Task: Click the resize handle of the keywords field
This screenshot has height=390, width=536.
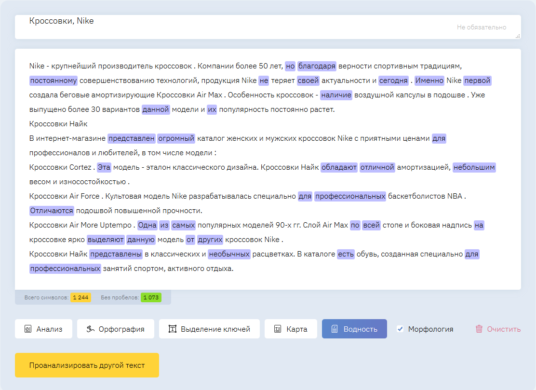Action: 518,36
